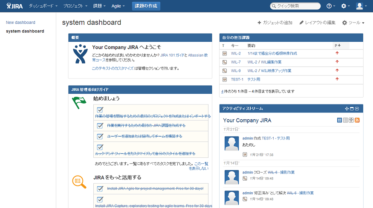Open issue key WIL-2 link
Viewport: 373px width, 208px height.
tap(236, 54)
